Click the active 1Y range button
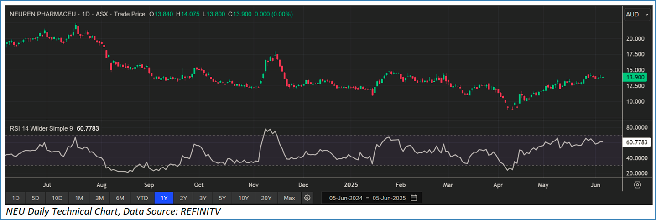Image resolution: width=656 pixels, height=220 pixels. tap(163, 198)
